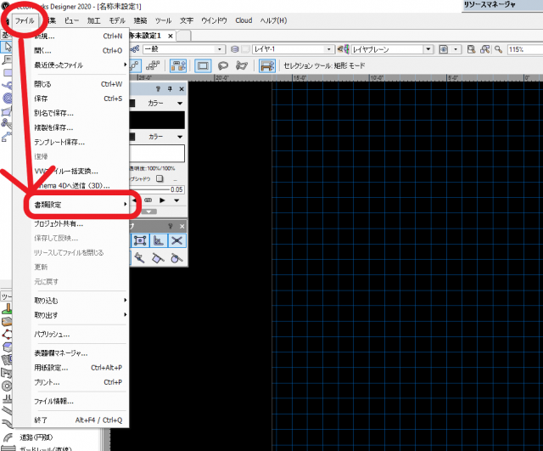
Task: Pin the attributes palette with pushpin
Action: (x=170, y=88)
